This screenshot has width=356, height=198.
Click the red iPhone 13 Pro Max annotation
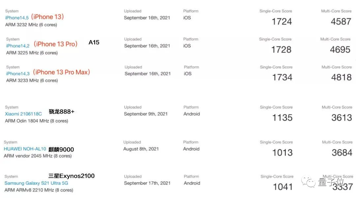[x=62, y=72]
